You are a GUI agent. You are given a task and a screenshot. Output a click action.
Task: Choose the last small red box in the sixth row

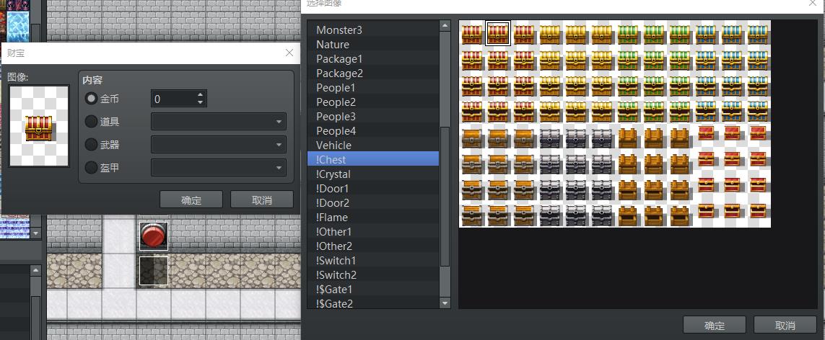coord(758,159)
